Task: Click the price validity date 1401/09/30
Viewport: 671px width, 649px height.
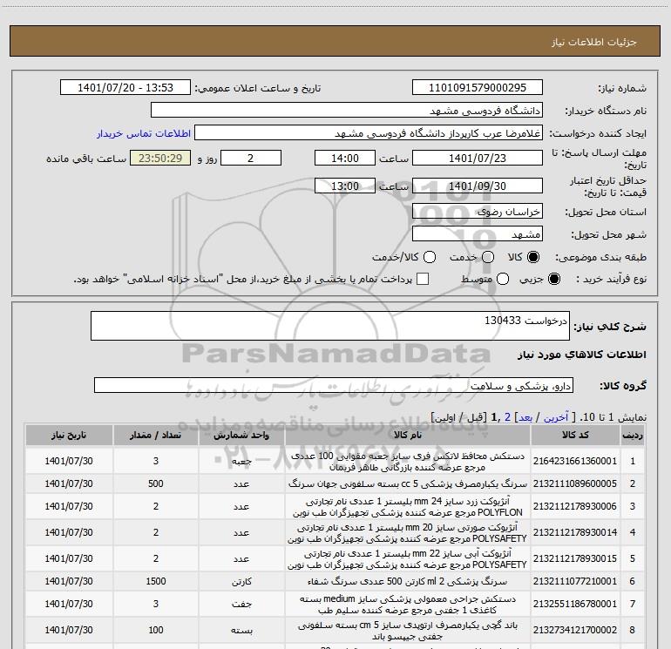Action: coord(478,186)
